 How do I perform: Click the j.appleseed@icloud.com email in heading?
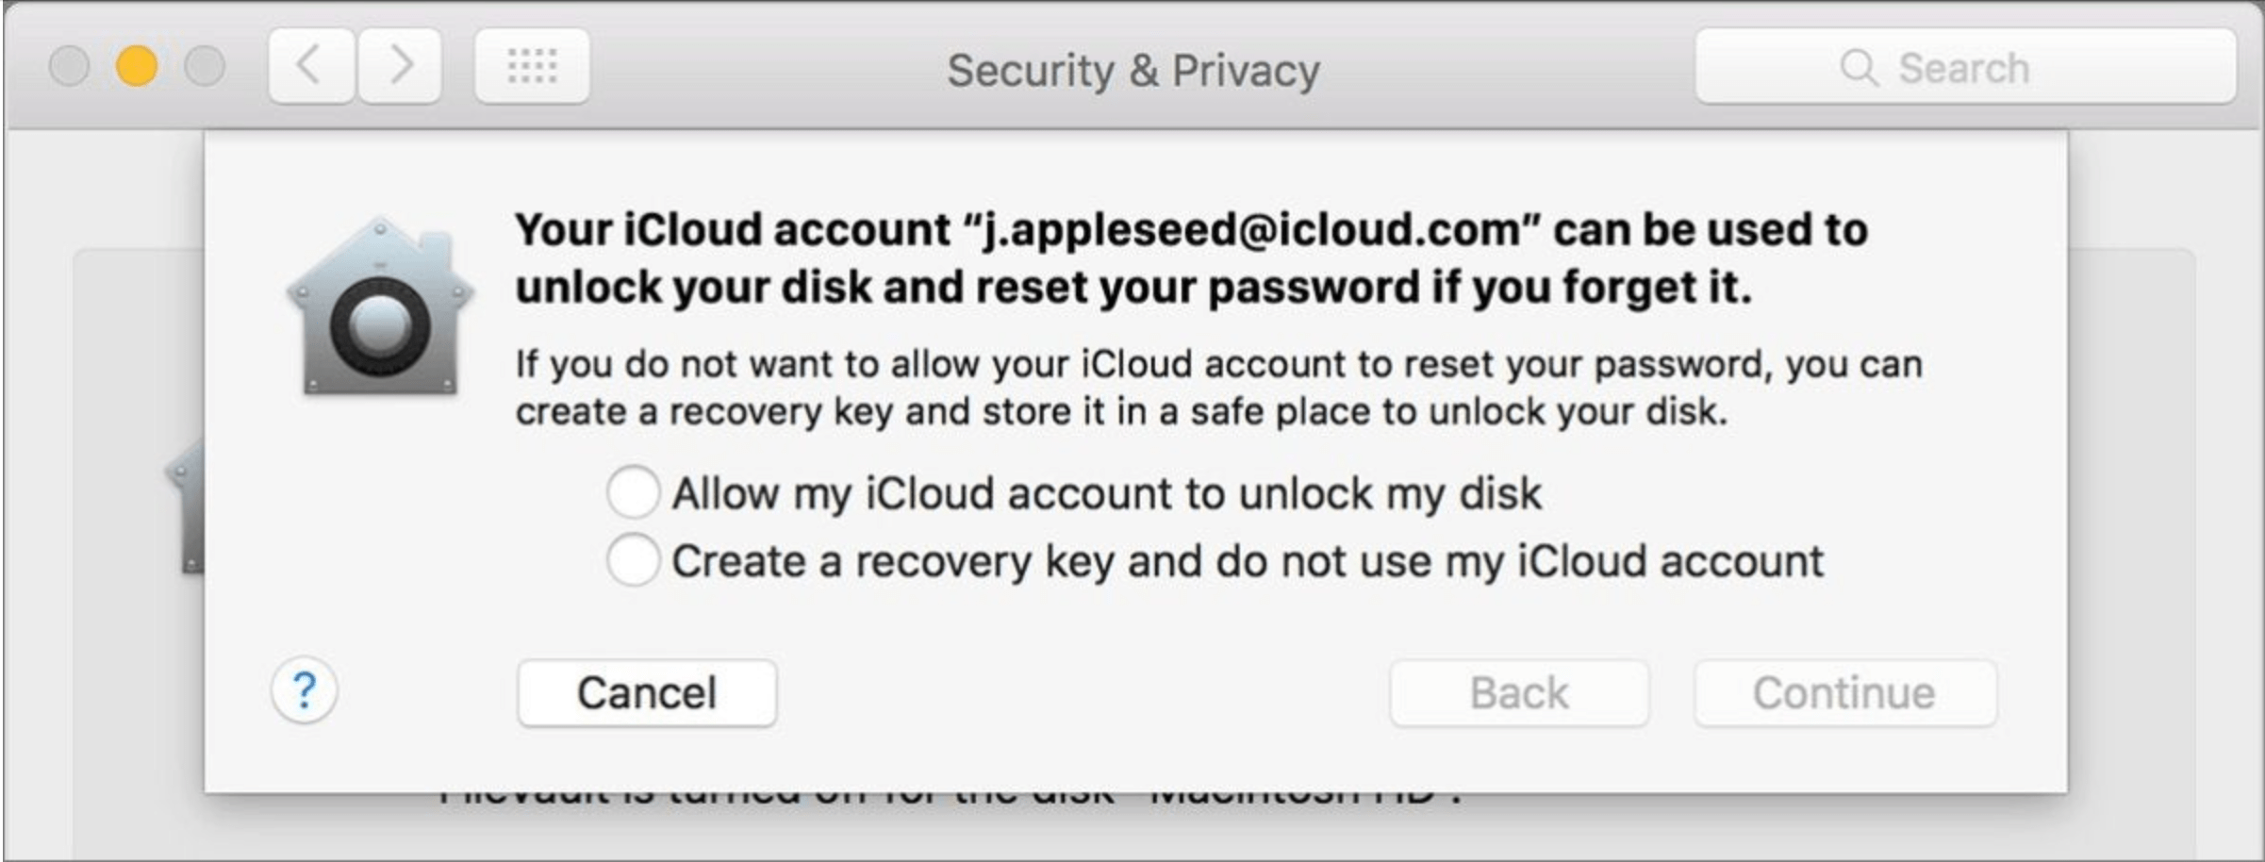tap(1251, 230)
